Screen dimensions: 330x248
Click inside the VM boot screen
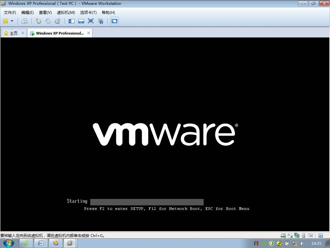pyautogui.click(x=165, y=134)
